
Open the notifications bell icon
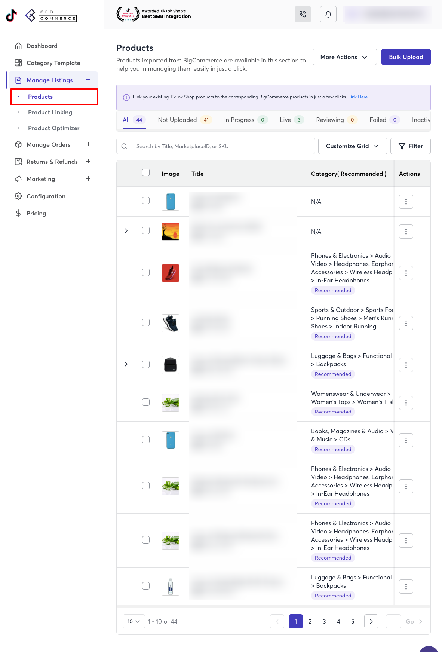tap(328, 14)
